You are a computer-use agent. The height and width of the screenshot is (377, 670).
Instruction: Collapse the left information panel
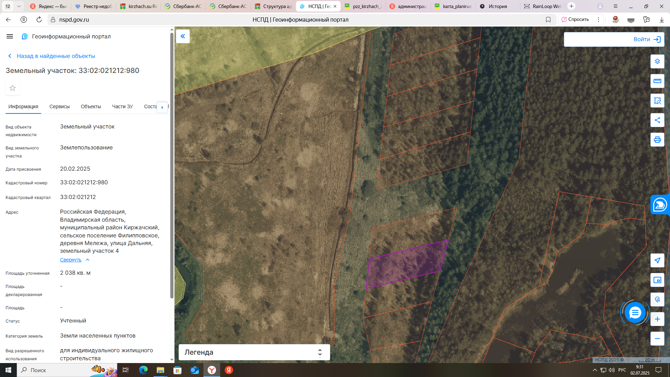(x=183, y=36)
